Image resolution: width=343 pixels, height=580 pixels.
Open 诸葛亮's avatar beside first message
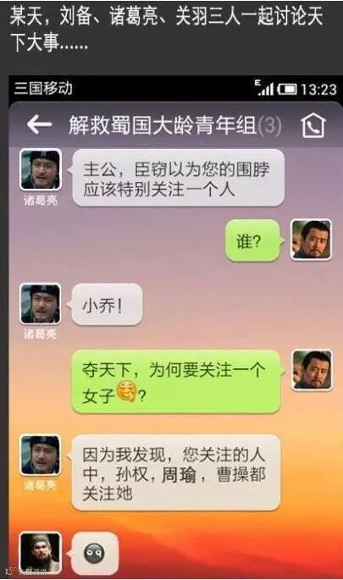click(x=41, y=170)
